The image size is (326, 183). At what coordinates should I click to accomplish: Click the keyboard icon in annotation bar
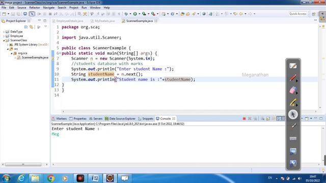click(x=293, y=138)
